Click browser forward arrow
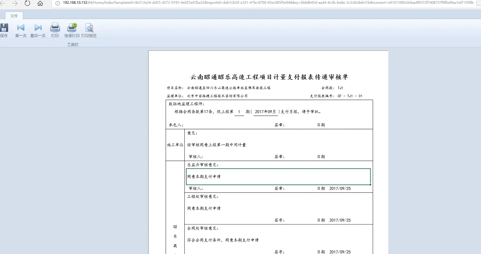The image size is (481, 254). (15, 3)
